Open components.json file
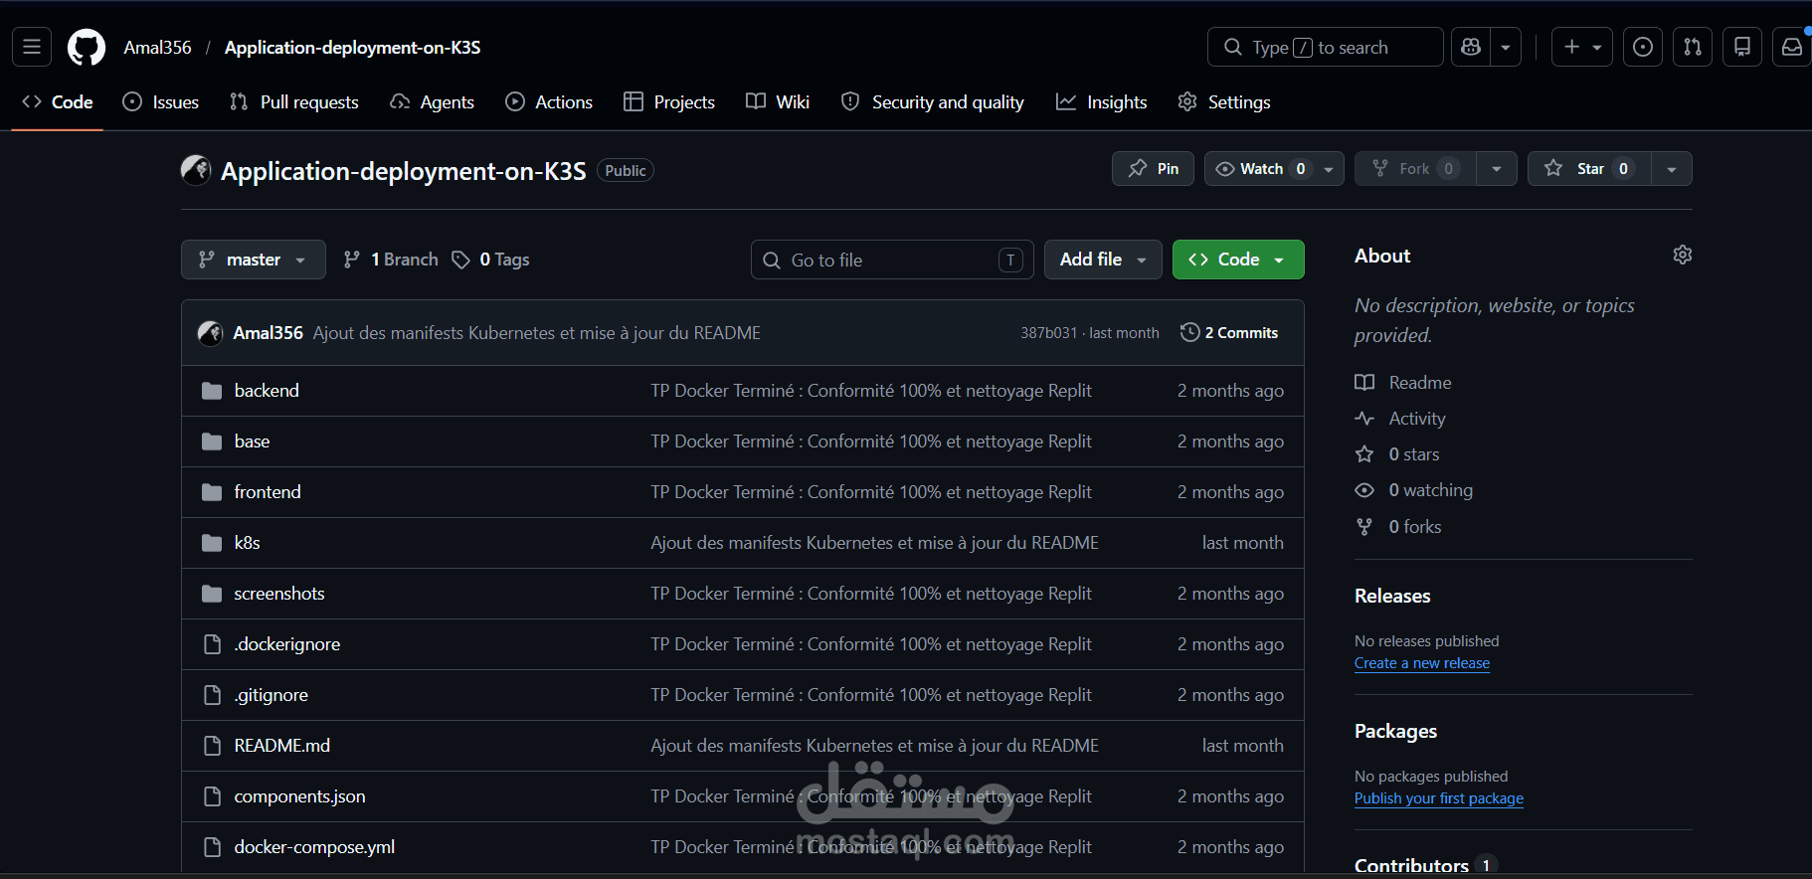Screen dimensions: 1812x879 300,796
